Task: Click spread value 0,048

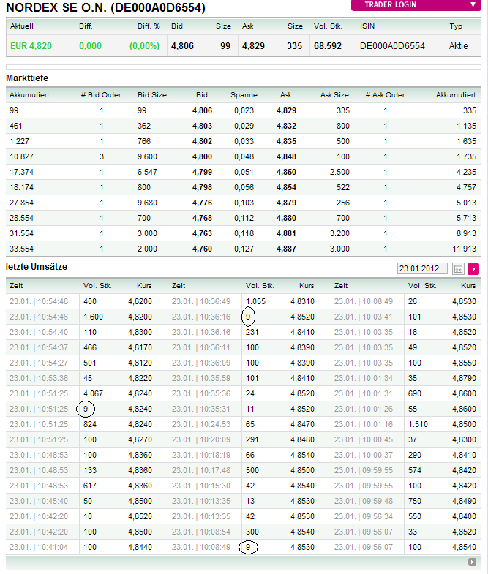Action: (x=244, y=156)
